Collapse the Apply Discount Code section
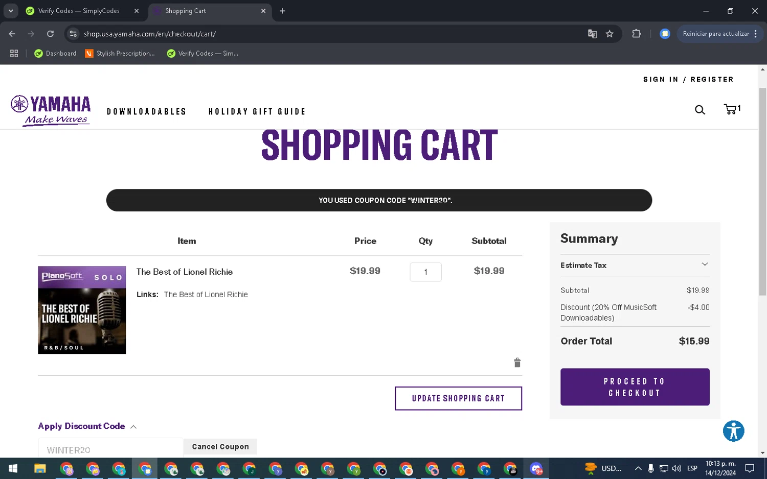This screenshot has width=767, height=479. click(87, 426)
